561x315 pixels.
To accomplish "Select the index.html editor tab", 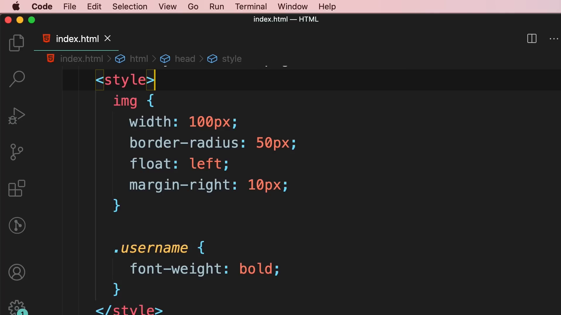I will coord(76,39).
